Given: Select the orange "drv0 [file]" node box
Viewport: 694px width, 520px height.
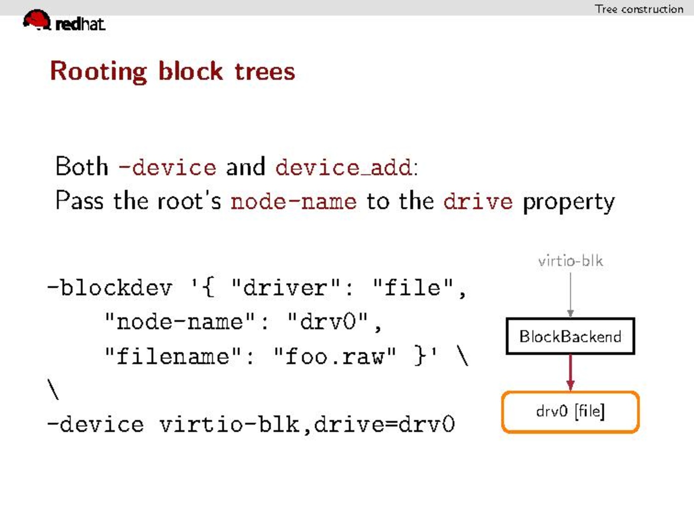Looking at the screenshot, I should click(570, 411).
